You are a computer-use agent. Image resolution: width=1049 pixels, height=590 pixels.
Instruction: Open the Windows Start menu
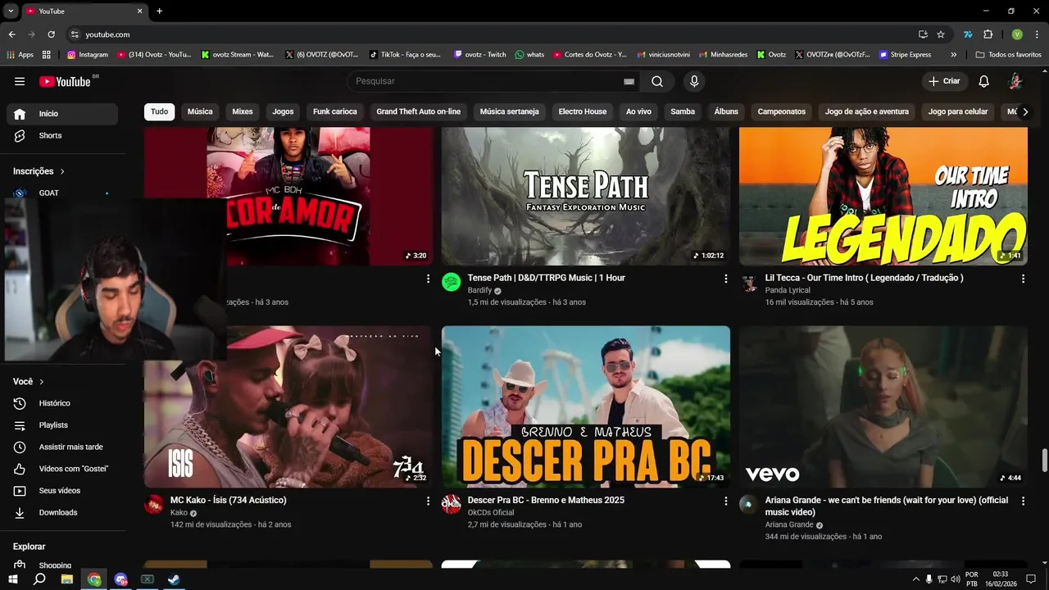point(13,579)
